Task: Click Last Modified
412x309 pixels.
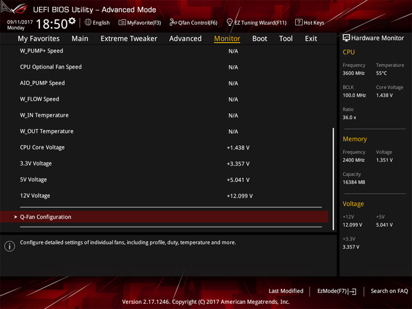Action: [286, 291]
